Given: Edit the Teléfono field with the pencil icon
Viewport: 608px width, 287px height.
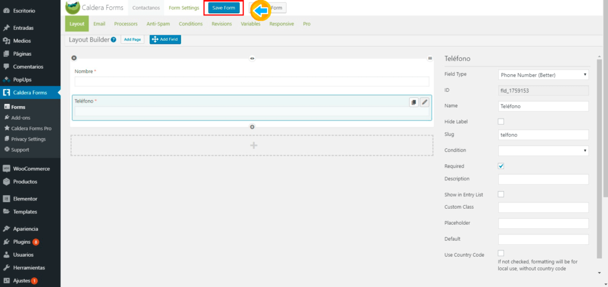Looking at the screenshot, I should pyautogui.click(x=424, y=102).
